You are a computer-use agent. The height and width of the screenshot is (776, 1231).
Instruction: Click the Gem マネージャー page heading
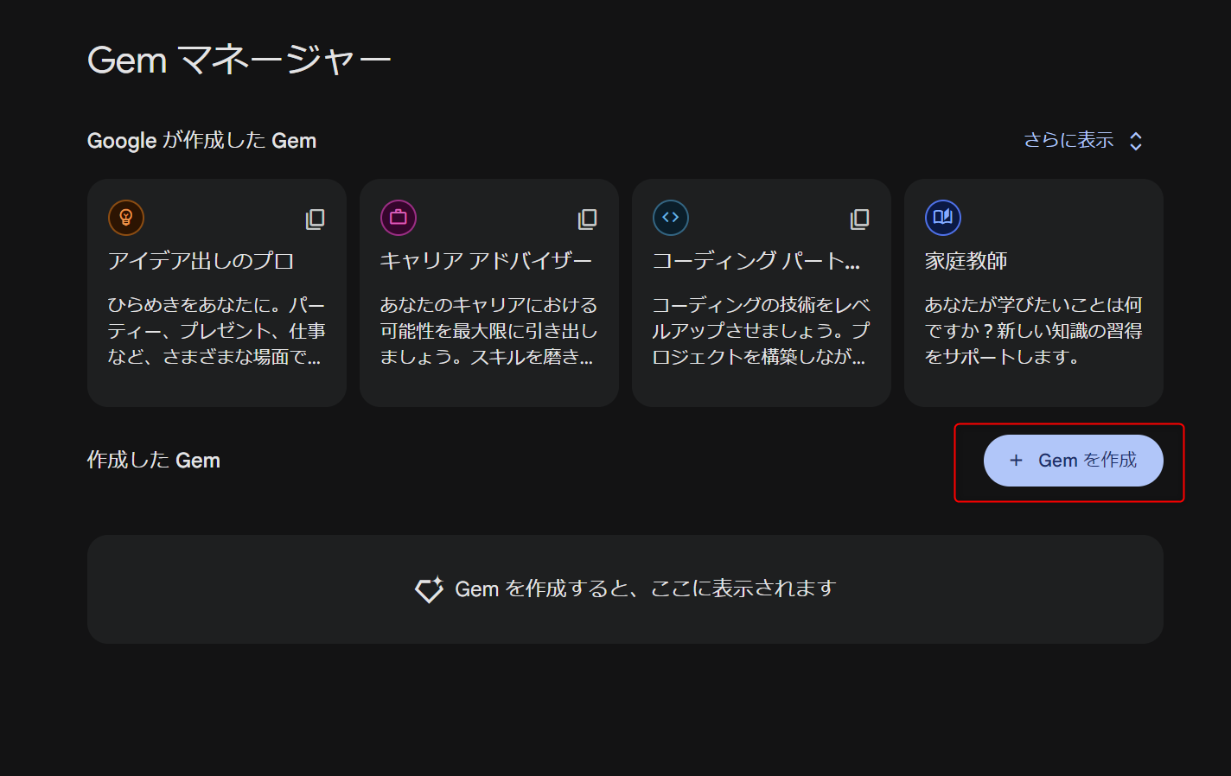(x=239, y=60)
